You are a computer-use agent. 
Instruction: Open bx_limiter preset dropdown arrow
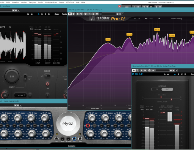176,70
